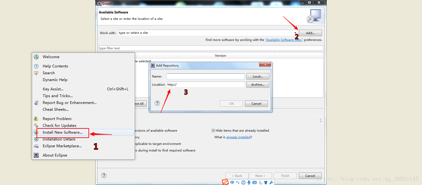Click the Installation Details icon
Viewport: 422px width, 185px height.
coord(36,139)
